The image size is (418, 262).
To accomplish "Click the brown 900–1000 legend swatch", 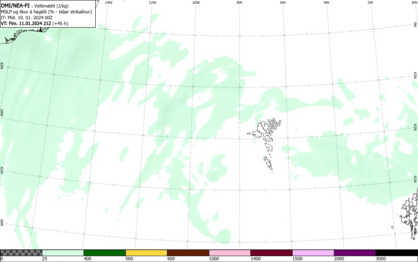I will pyautogui.click(x=188, y=253).
